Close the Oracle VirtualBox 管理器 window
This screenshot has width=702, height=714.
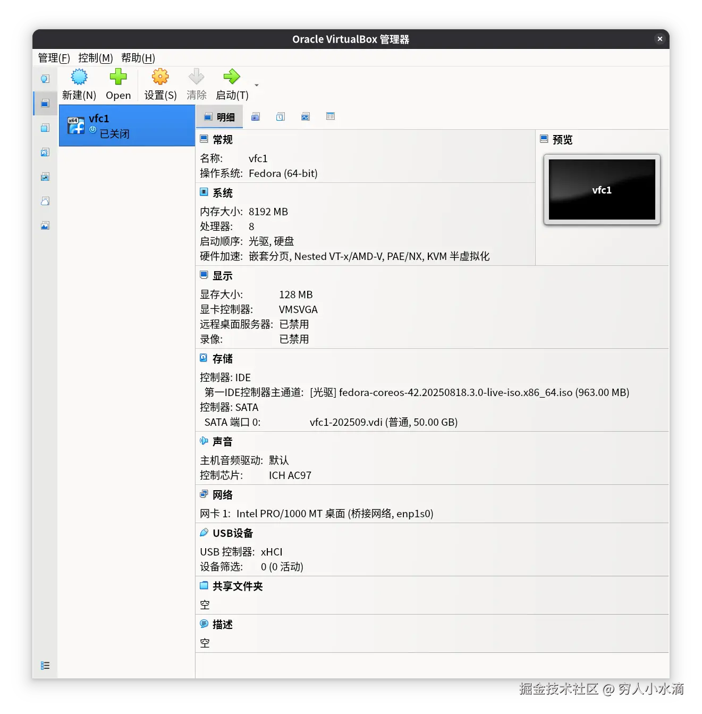click(660, 39)
